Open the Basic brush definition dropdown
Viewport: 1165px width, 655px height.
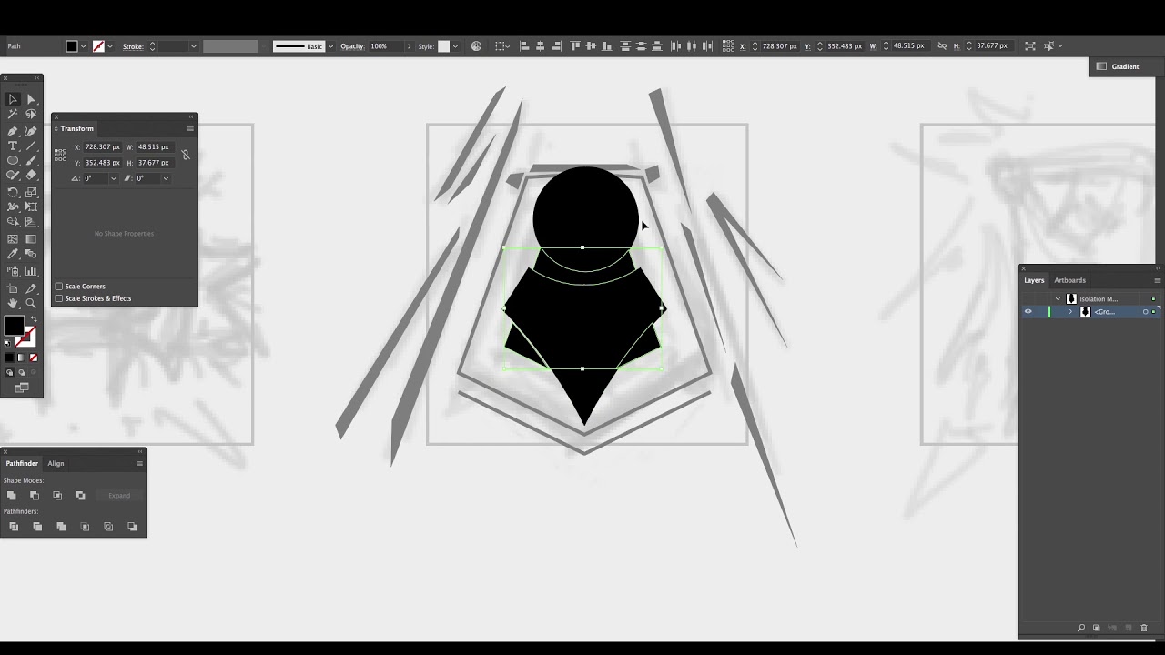tap(330, 46)
